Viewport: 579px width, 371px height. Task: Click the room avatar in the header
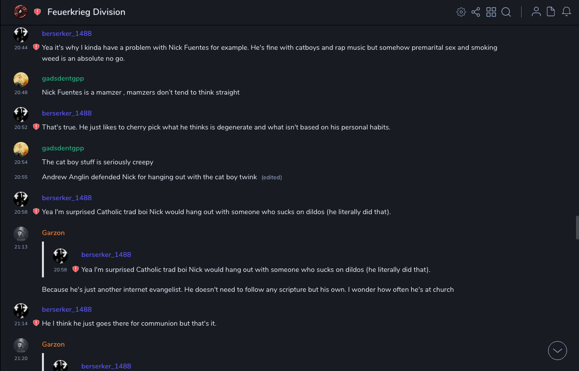pyautogui.click(x=20, y=11)
